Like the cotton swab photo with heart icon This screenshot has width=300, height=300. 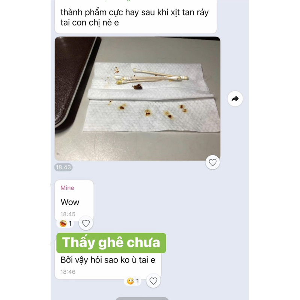coord(212,162)
